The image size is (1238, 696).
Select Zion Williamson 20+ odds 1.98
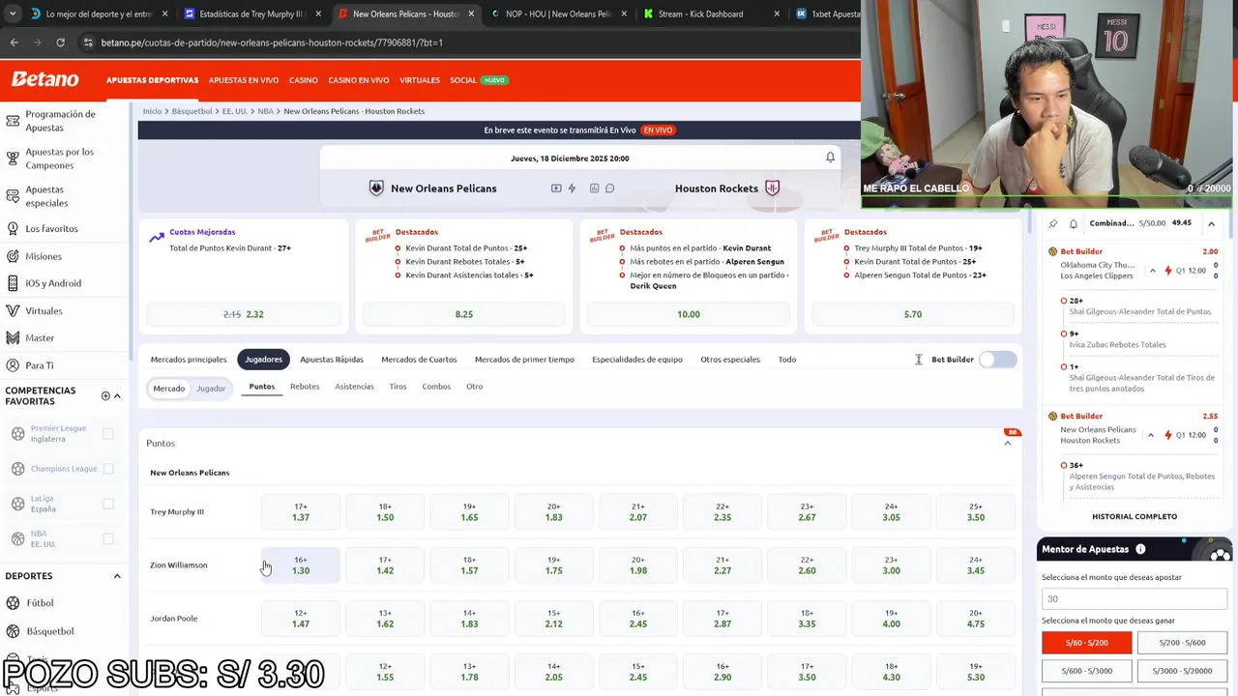point(638,565)
